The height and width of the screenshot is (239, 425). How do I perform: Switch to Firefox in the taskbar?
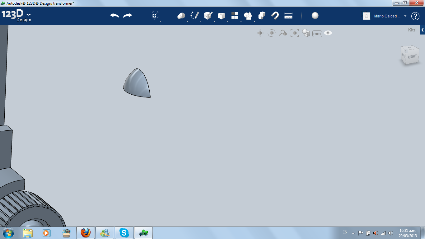86,233
